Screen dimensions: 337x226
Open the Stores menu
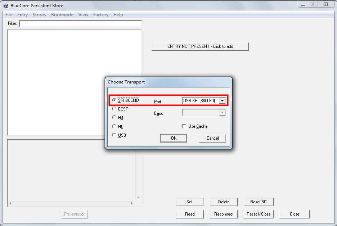[x=39, y=15]
